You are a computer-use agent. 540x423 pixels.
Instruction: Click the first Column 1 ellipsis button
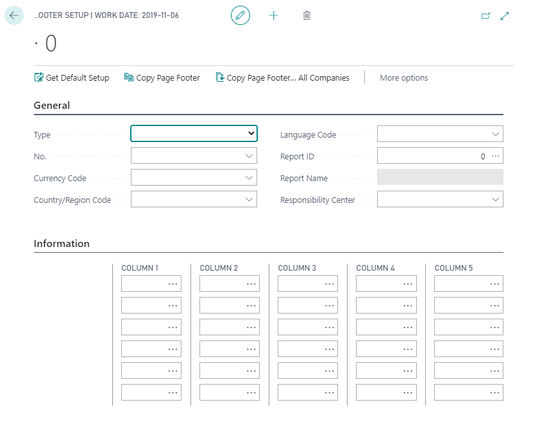click(173, 284)
